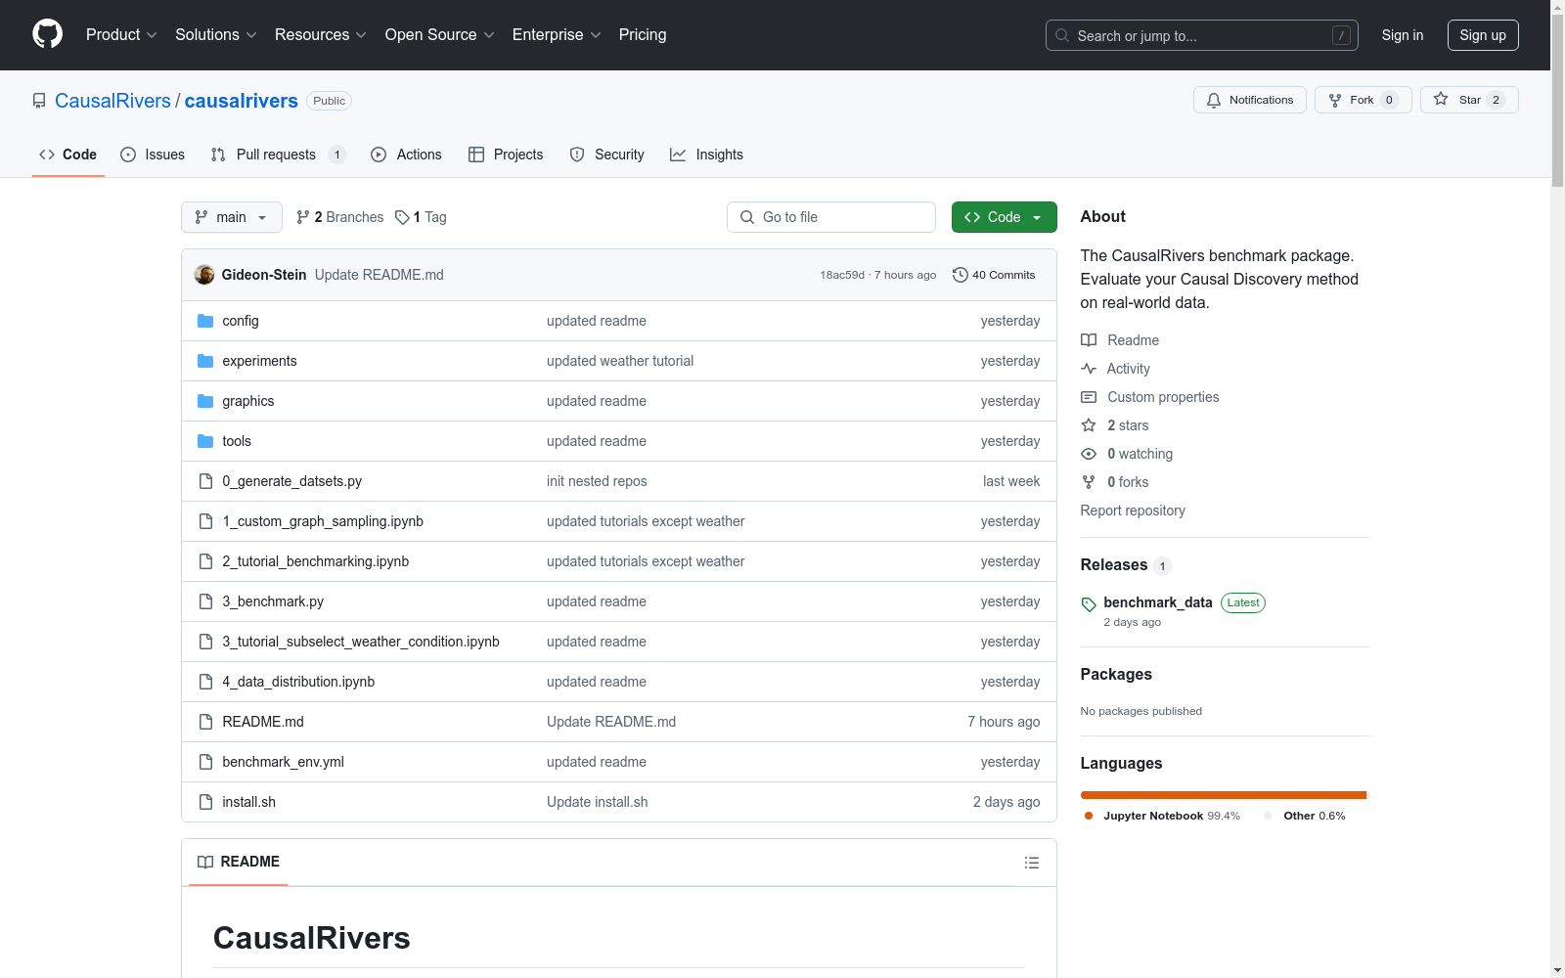1565x978 pixels.
Task: Open the benchmark_data release link
Action: click(x=1158, y=602)
